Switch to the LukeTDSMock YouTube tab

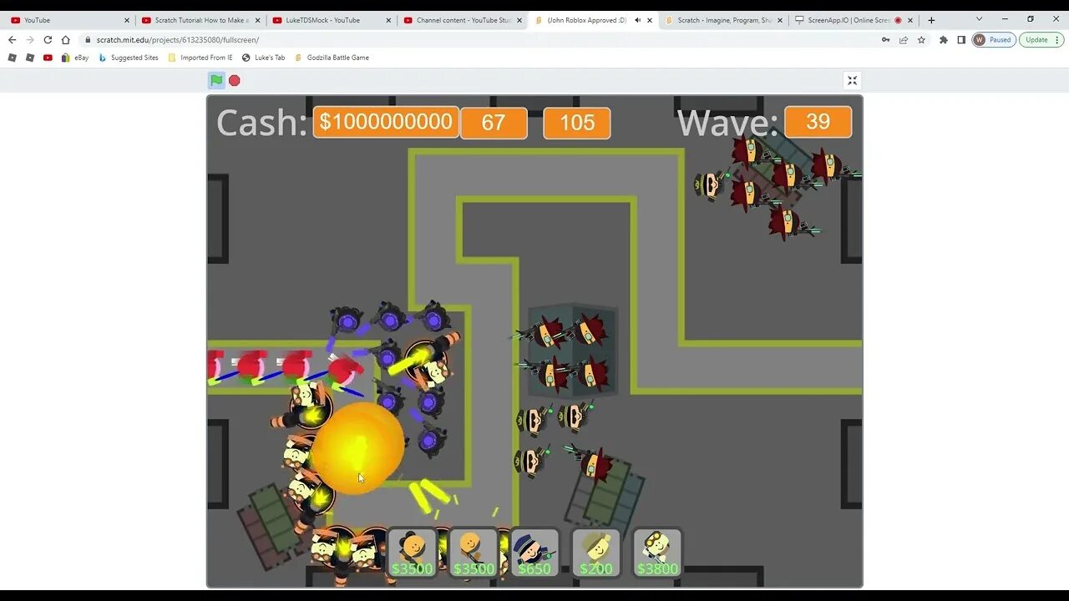[x=332, y=20]
